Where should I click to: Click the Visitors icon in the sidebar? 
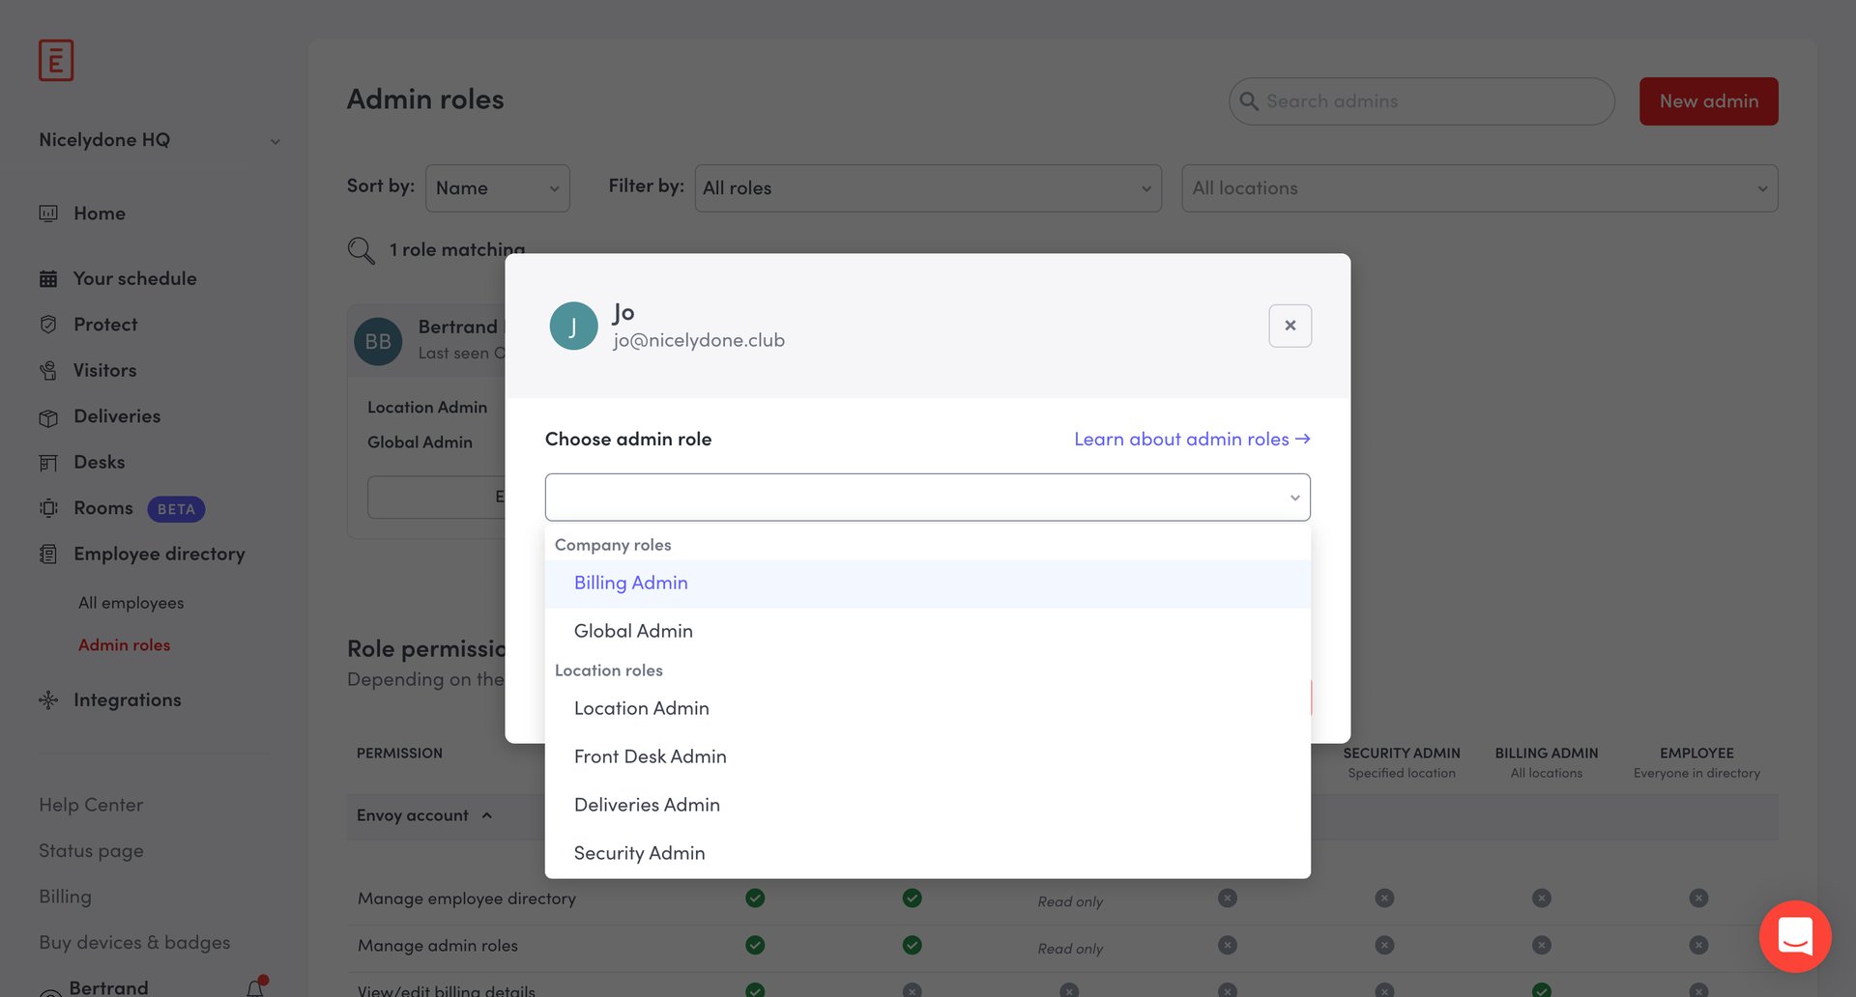coord(49,370)
